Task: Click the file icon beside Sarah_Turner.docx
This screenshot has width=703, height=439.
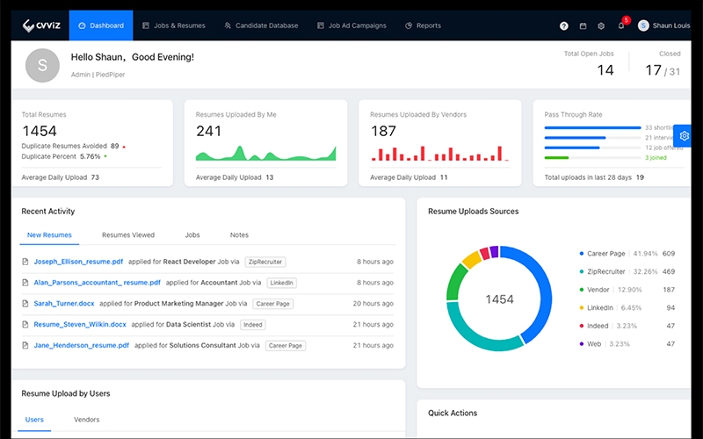Action: click(x=25, y=304)
